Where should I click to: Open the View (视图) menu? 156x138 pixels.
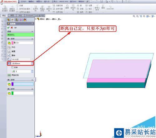coord(39,2)
